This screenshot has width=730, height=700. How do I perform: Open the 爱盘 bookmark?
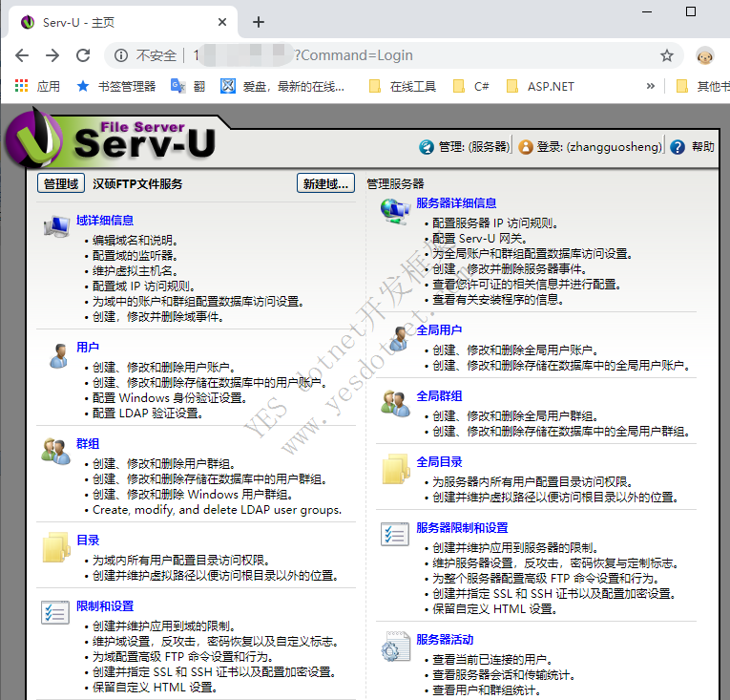(282, 86)
